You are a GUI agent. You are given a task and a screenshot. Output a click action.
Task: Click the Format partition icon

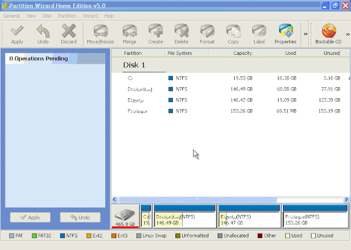(x=207, y=34)
